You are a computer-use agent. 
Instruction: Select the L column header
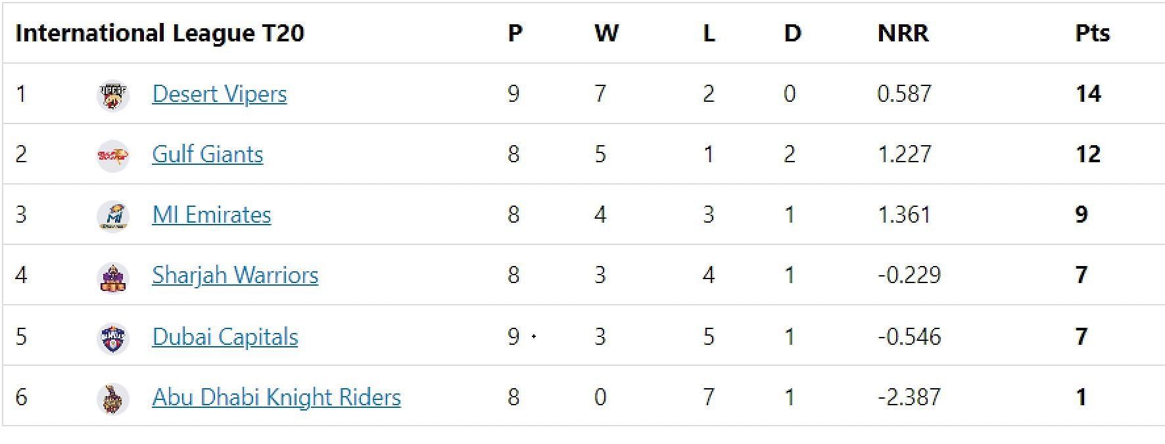pyautogui.click(x=709, y=33)
